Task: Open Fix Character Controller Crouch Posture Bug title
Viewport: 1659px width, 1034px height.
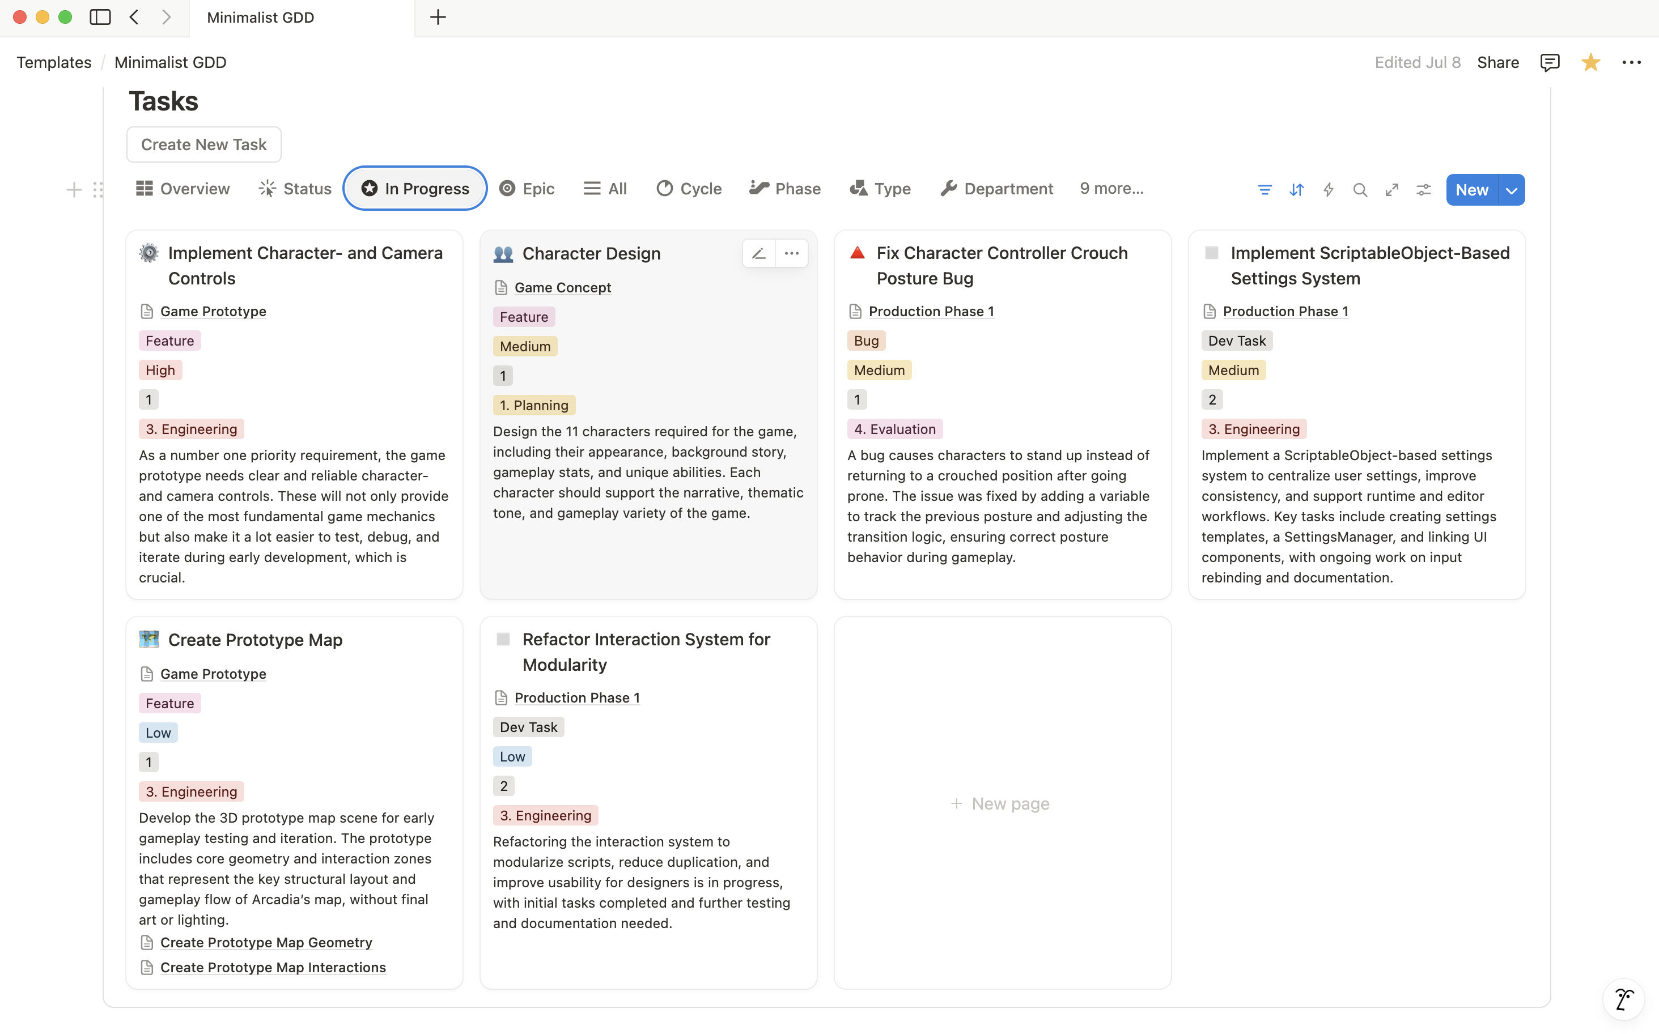Action: coord(1002,265)
